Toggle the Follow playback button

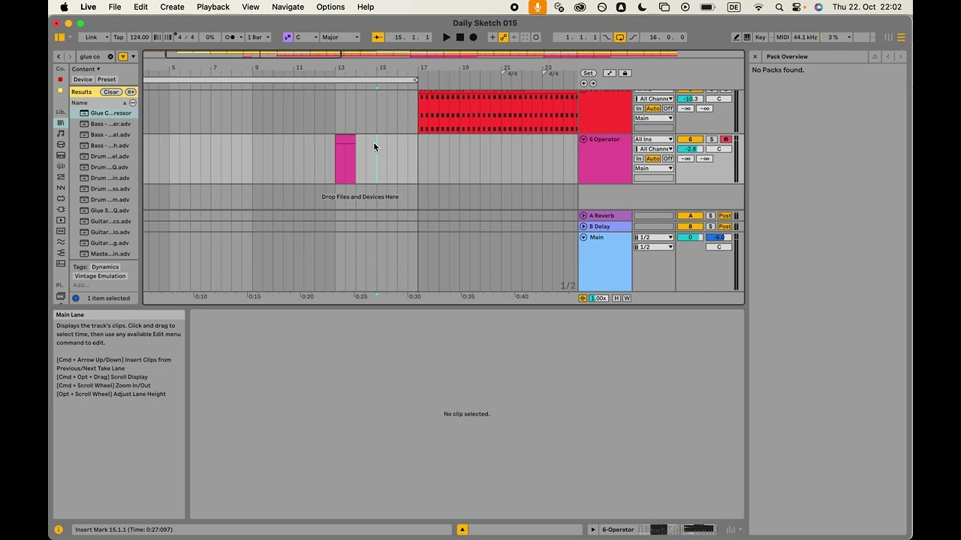pos(378,37)
